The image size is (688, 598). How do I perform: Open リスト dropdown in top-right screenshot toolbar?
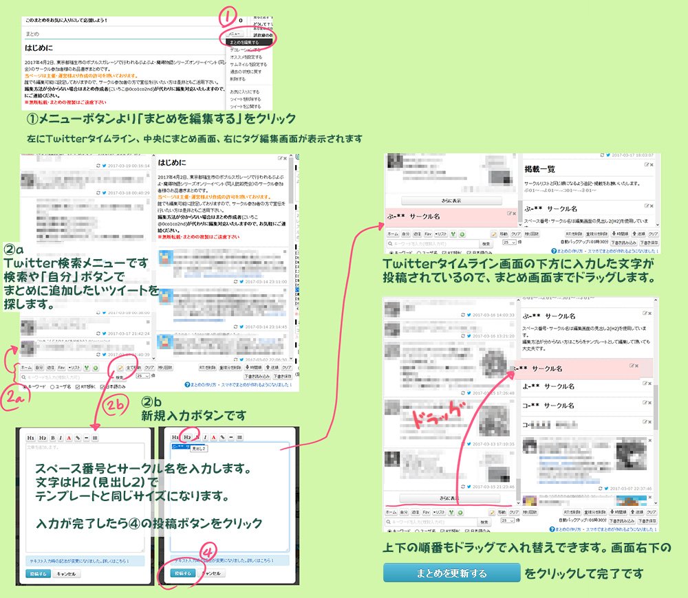tap(441, 234)
